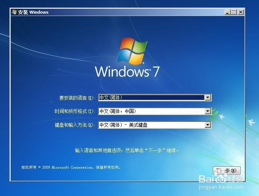Screen dimensions: 259x196
Task: Click the 2009 Microsoft Corporation copyright text
Action: pos(71,167)
